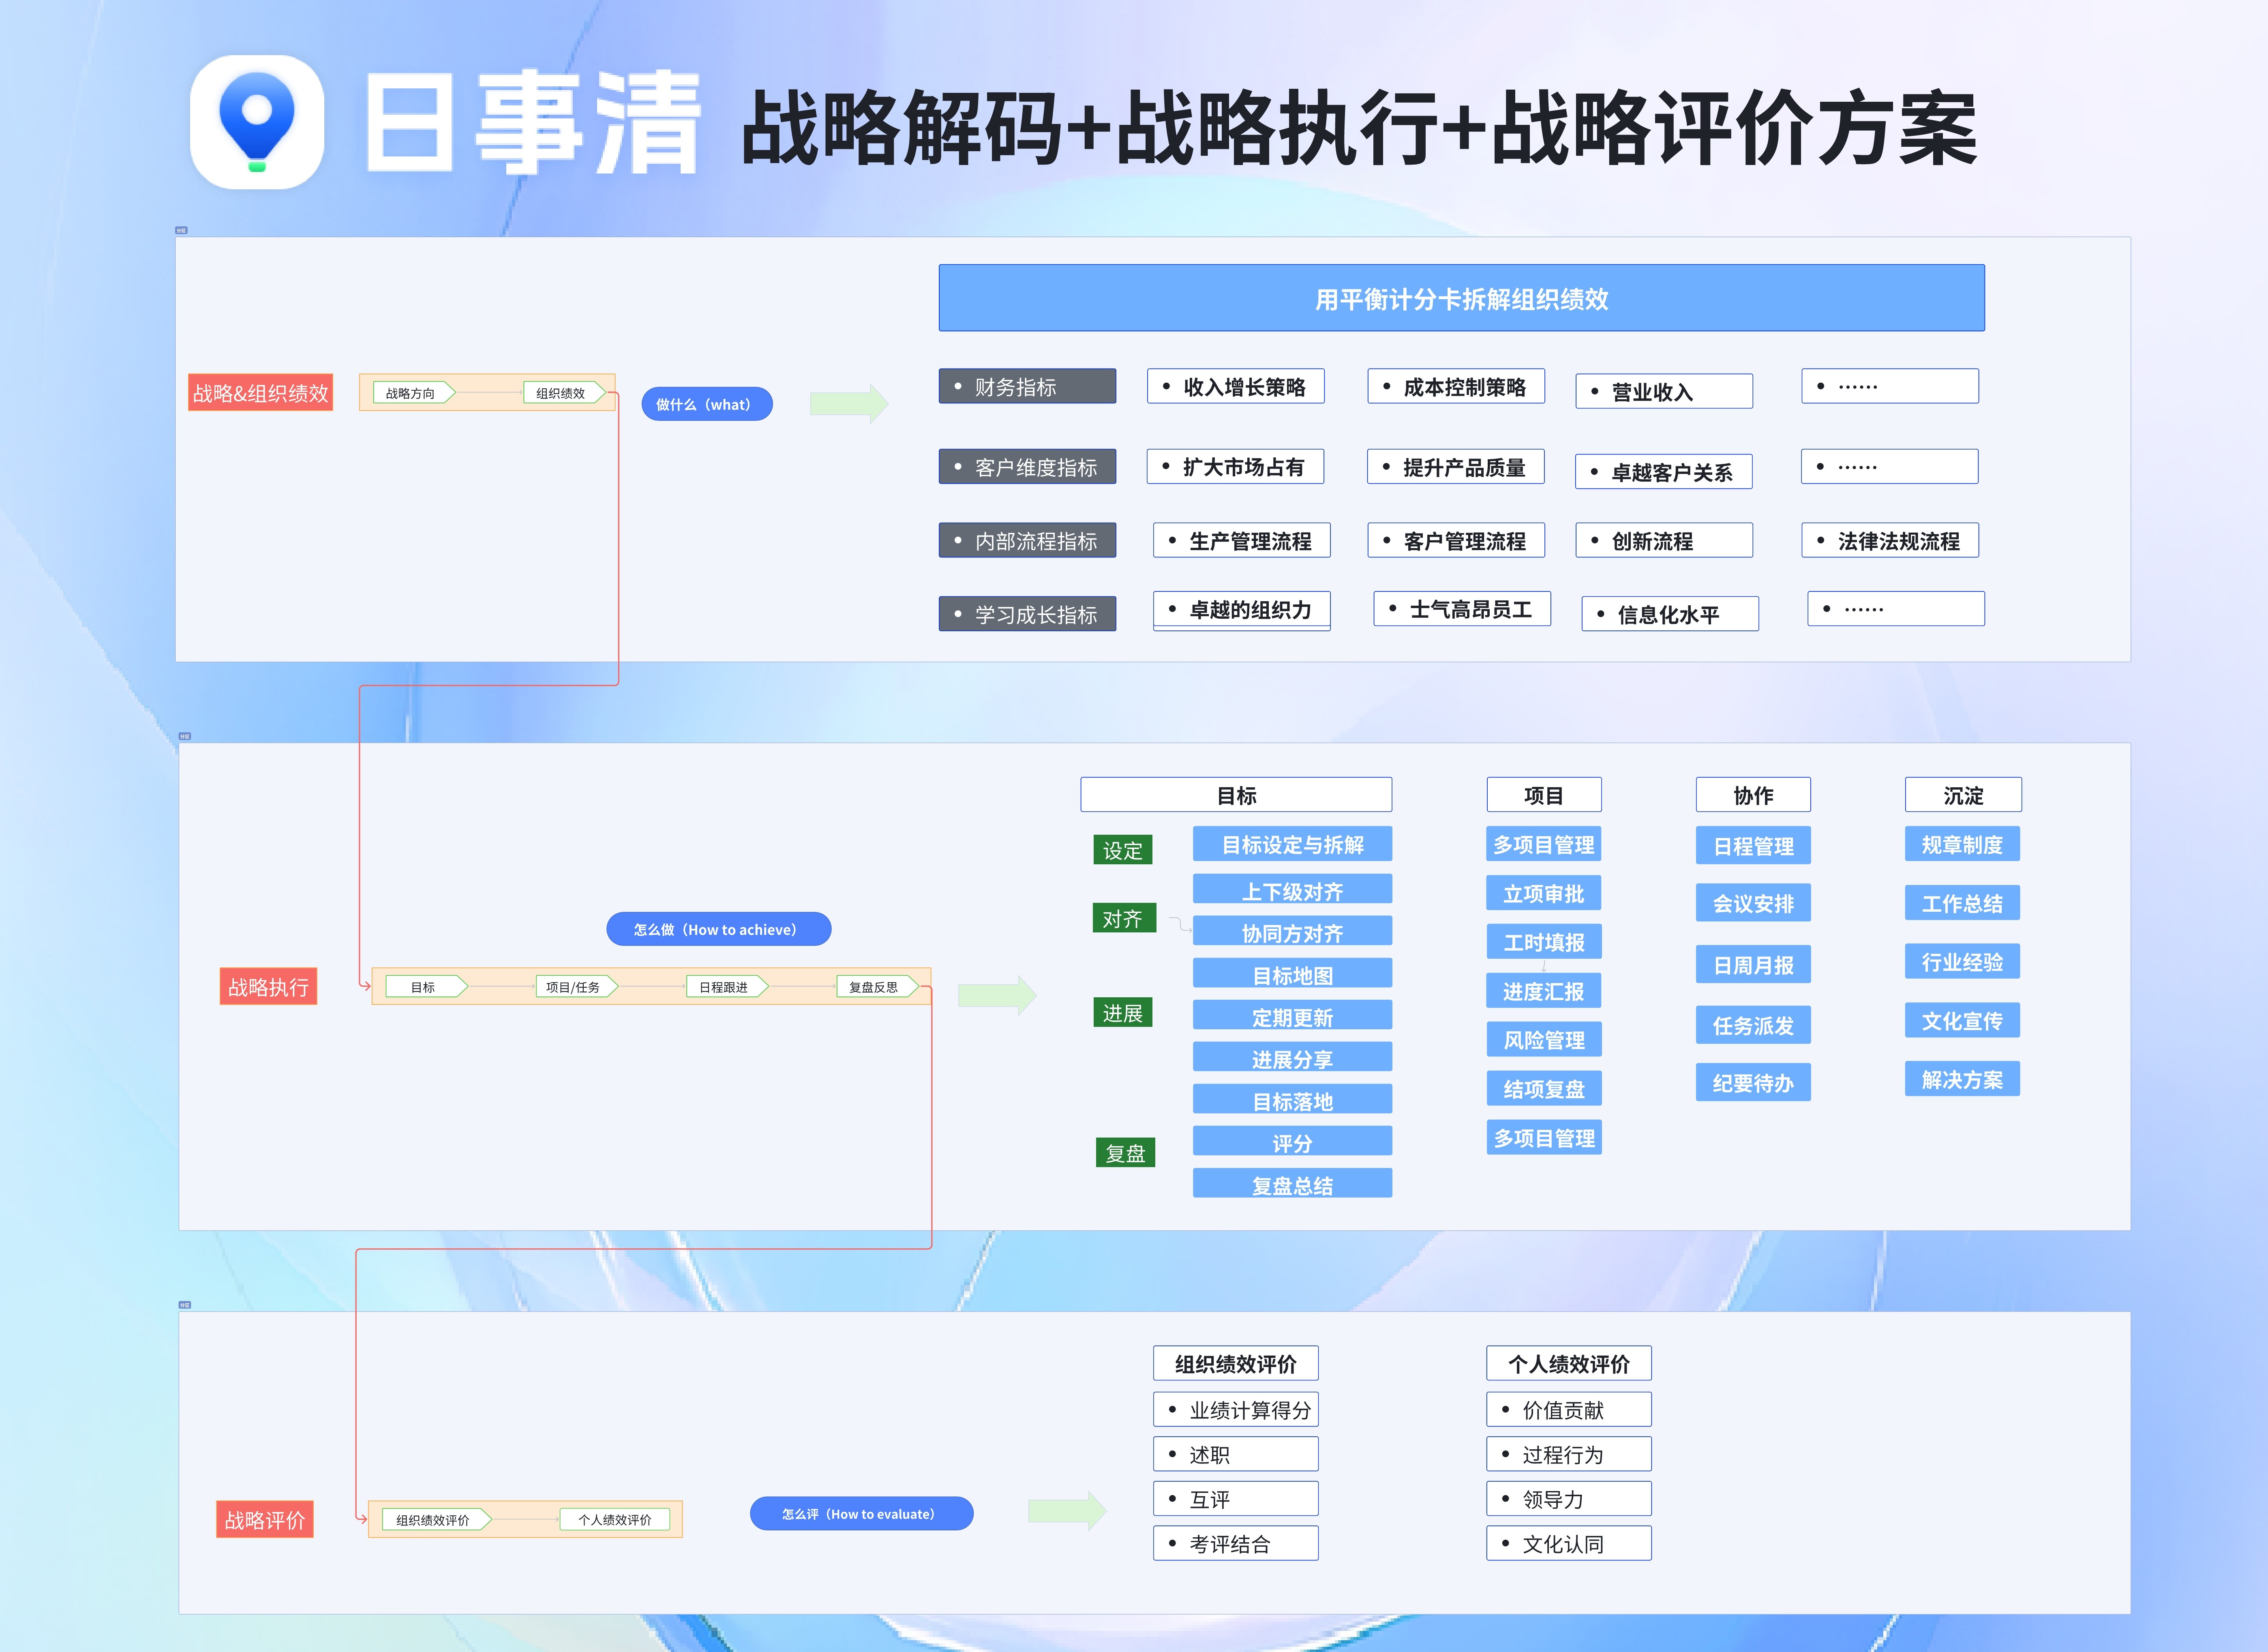Image resolution: width=2268 pixels, height=1652 pixels.
Task: Click the 法律法规流程 box
Action: (1890, 541)
